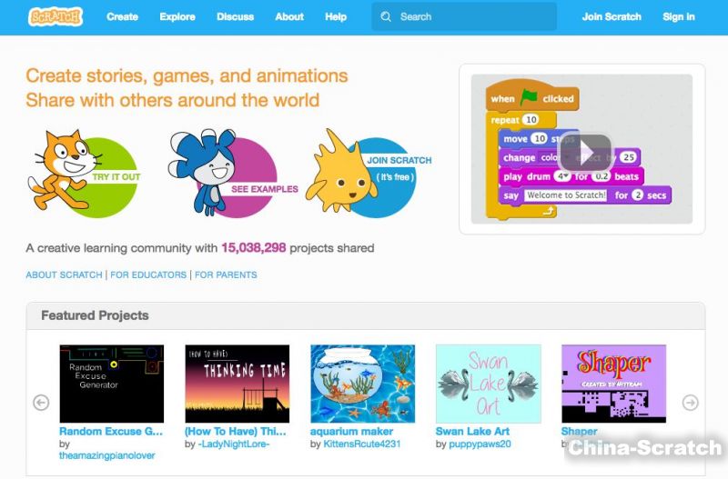Click the blue Gobo character illustration
The height and width of the screenshot is (479, 728).
pos(199,172)
